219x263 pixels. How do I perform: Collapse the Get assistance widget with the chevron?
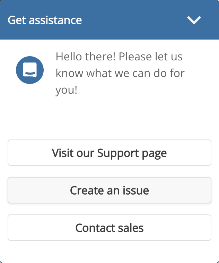[194, 20]
